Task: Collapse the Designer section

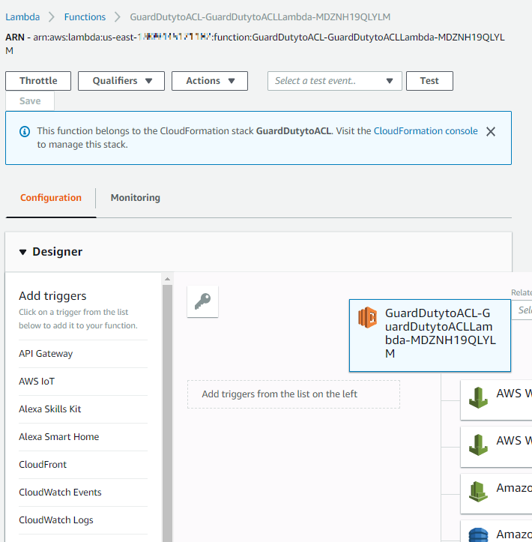Action: 22,252
